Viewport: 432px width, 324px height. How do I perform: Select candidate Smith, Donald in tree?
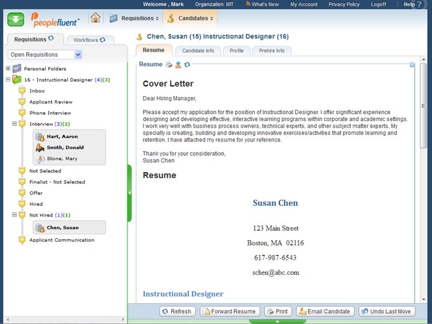tap(65, 148)
